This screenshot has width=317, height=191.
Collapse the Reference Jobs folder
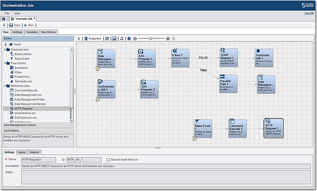(x=5, y=86)
